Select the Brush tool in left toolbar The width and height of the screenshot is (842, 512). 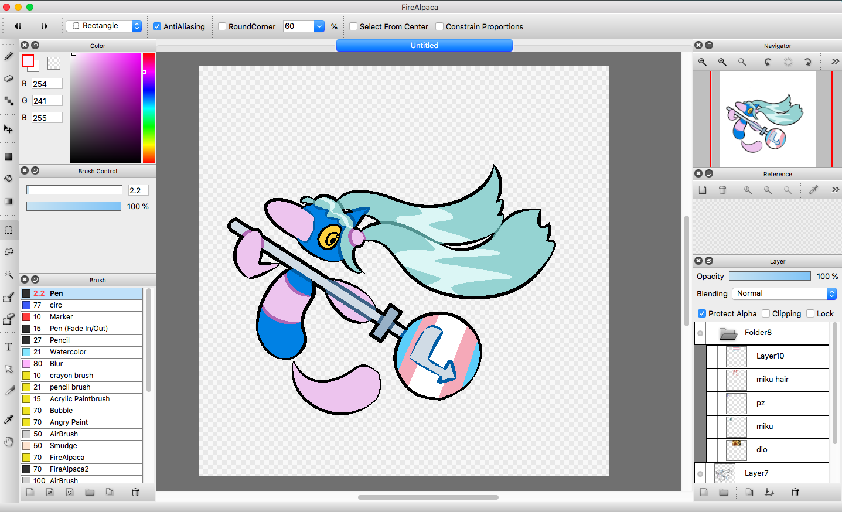tap(8, 56)
